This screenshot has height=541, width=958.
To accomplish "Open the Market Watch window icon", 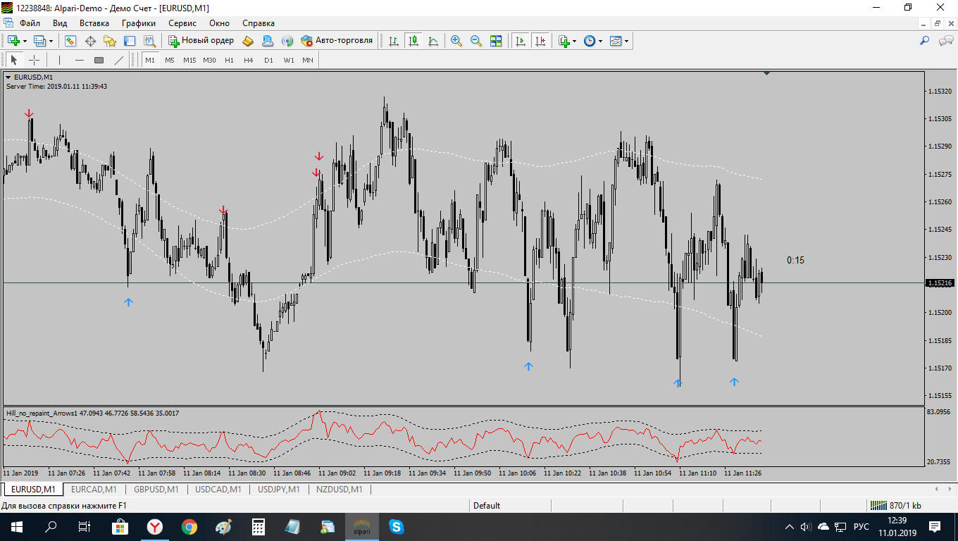I will click(70, 41).
